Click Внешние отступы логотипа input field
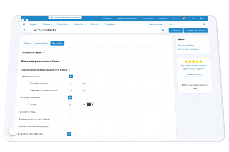The image size is (229, 152). pos(76,90)
